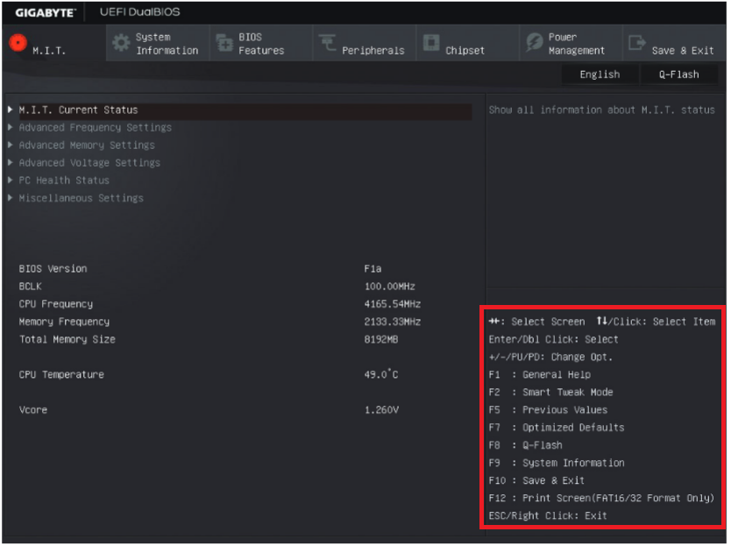
Task: Expand arrow beside M.I.T. Current Status
Action: (11, 110)
